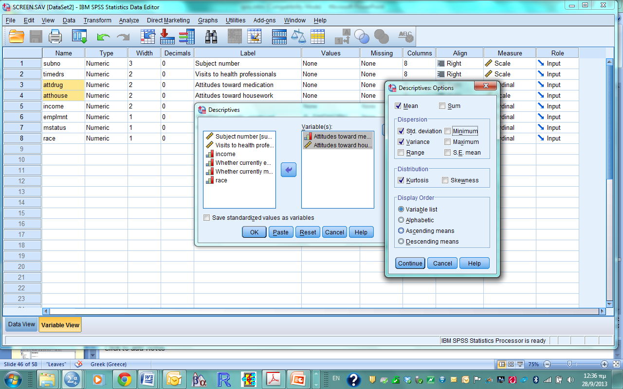Check the S.E. mean checkbox
The width and height of the screenshot is (623, 389).
pos(448,153)
